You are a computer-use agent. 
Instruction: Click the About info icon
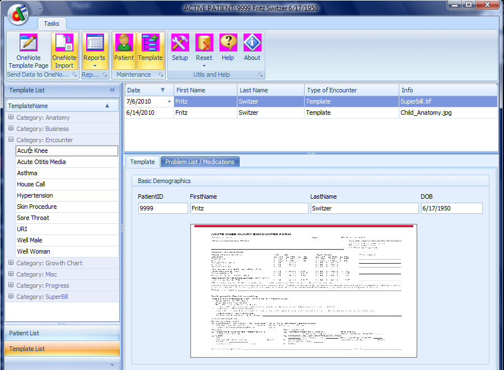point(252,44)
